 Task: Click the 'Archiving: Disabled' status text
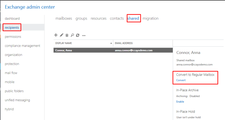188,96
